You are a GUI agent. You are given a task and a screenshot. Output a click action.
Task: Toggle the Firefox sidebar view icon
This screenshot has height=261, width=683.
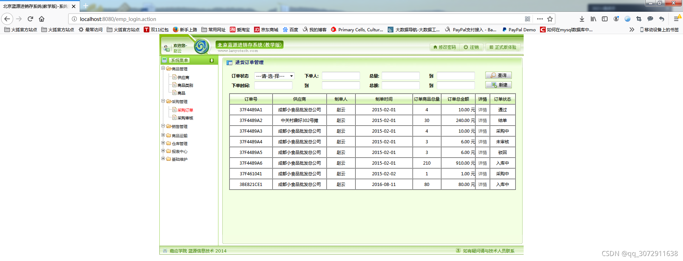point(605,19)
